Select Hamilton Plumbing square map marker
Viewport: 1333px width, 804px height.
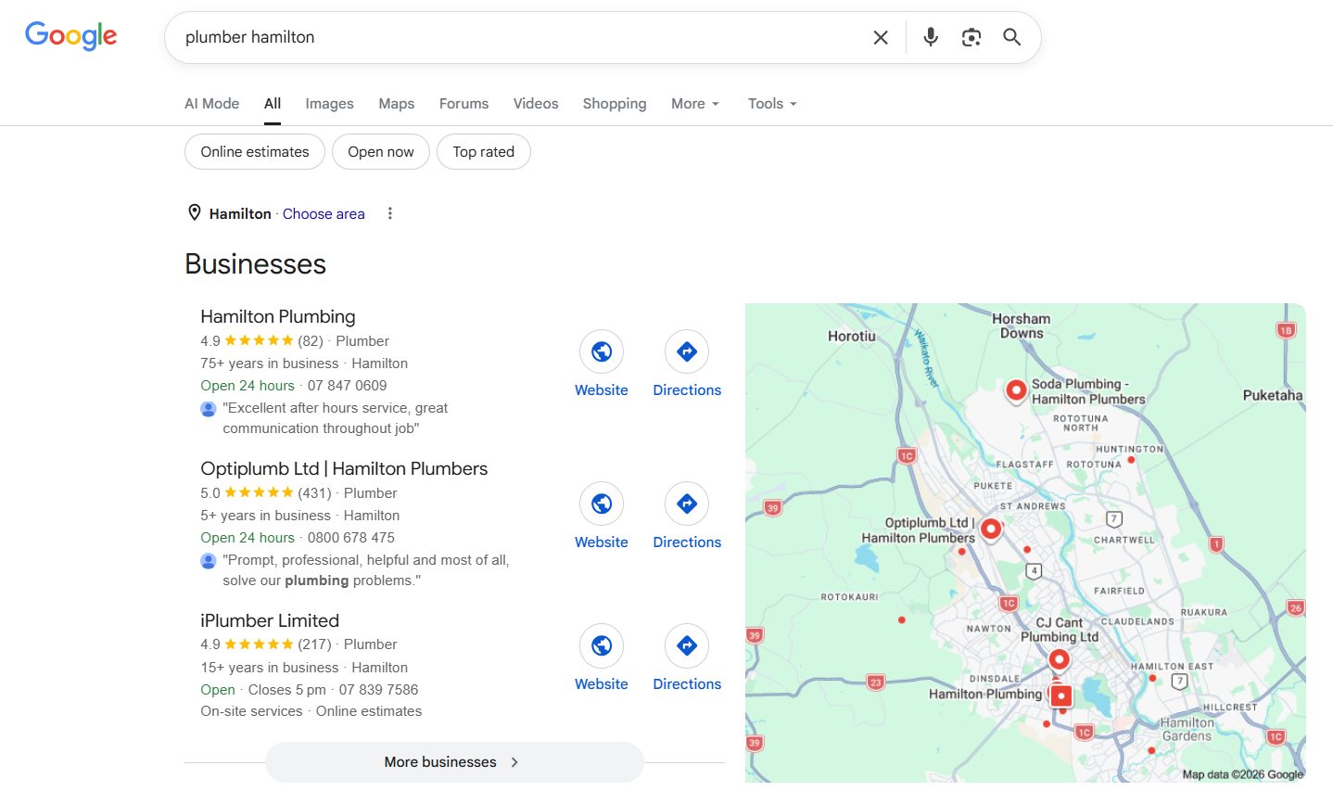(x=1061, y=696)
